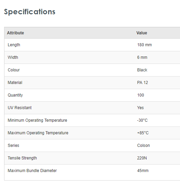This screenshot has width=180, height=187.
Task: Click the Specifications heading
Action: click(30, 12)
